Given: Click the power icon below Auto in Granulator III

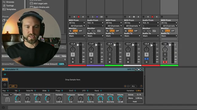Looking at the screenshot, I should pos(5,85).
